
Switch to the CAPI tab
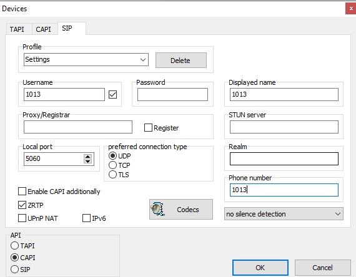click(x=43, y=29)
